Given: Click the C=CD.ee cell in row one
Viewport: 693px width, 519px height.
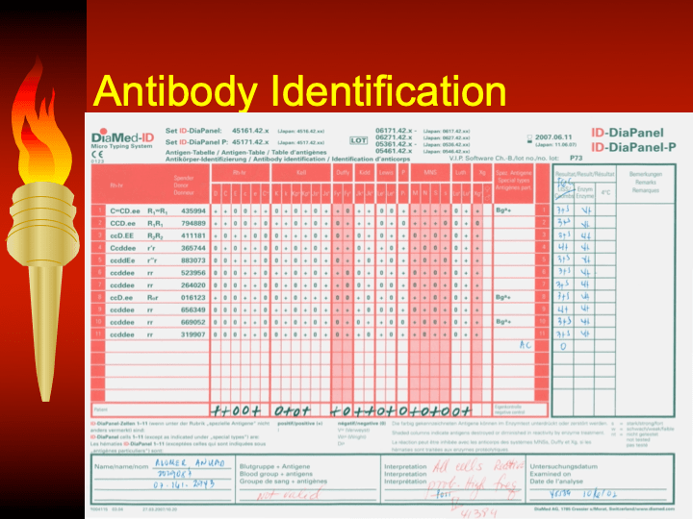Looking at the screenshot, I should (x=126, y=210).
